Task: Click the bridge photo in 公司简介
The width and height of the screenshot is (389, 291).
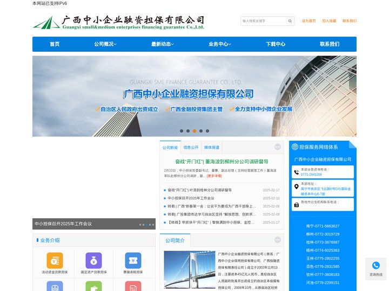Action: [x=190, y=270]
